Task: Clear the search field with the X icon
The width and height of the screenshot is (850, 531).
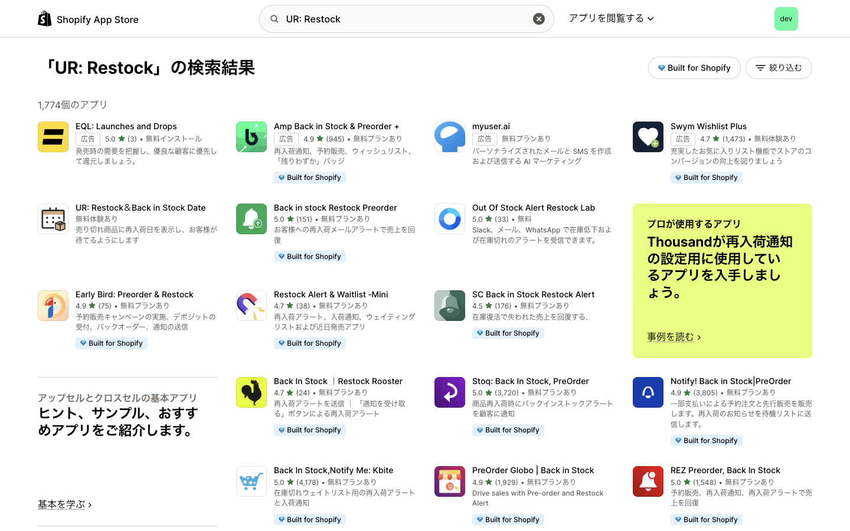Action: (x=539, y=19)
